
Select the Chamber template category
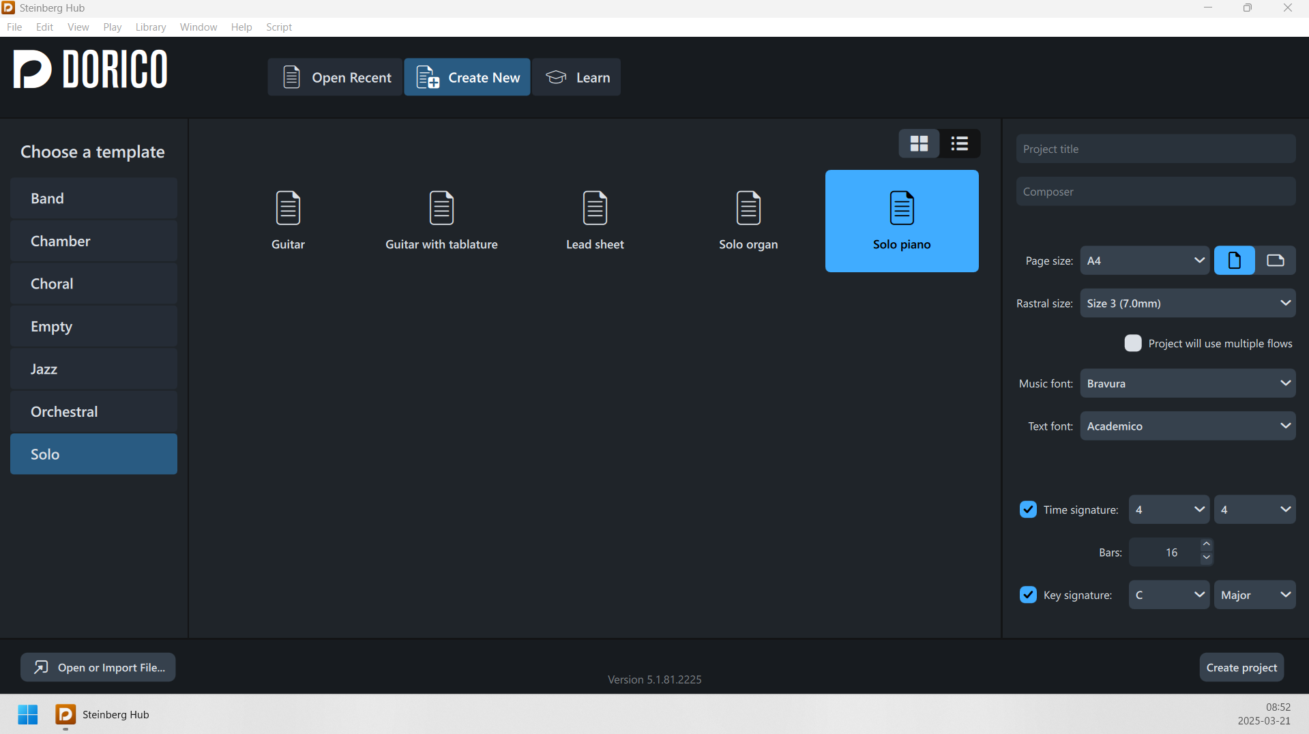[93, 241]
